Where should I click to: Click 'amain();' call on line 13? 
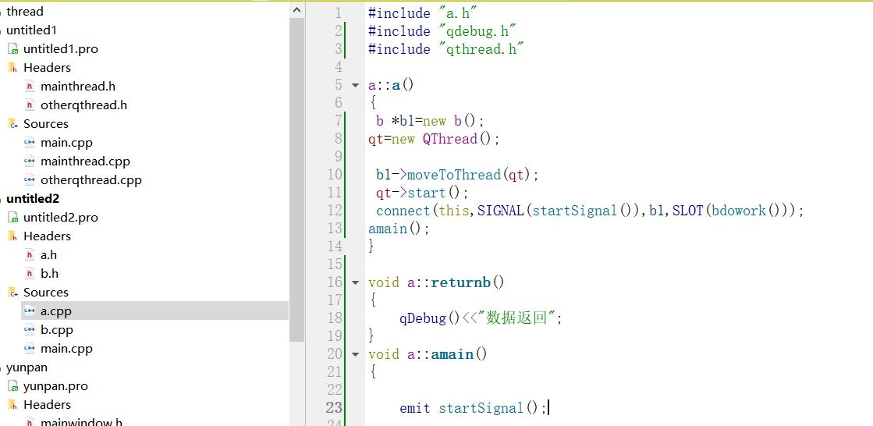pos(399,229)
